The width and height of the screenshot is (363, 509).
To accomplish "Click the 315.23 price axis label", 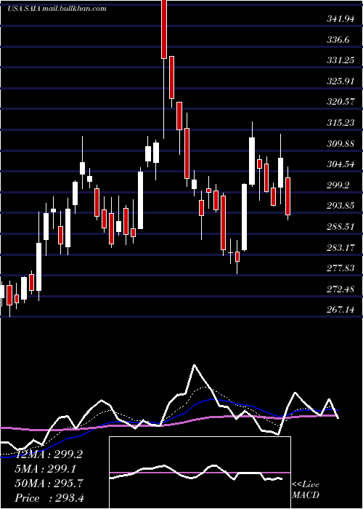I will [x=340, y=123].
